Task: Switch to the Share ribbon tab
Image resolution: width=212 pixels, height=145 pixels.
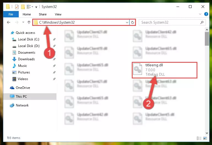Action: point(42,14)
